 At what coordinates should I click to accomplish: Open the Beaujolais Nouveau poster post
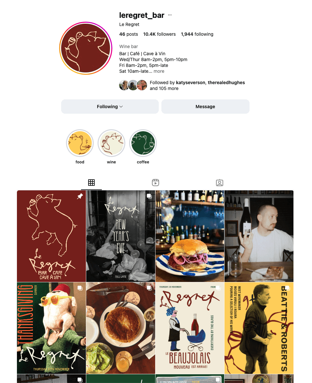tap(190, 328)
